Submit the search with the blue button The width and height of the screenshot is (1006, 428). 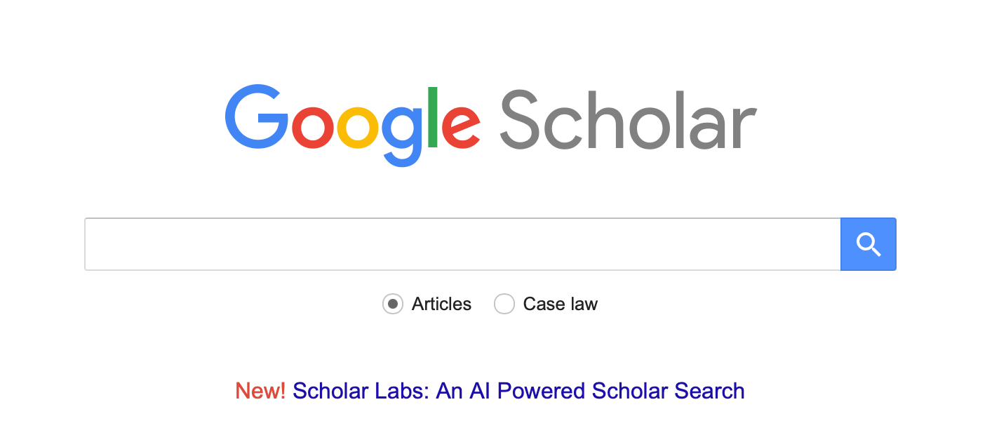pyautogui.click(x=868, y=244)
